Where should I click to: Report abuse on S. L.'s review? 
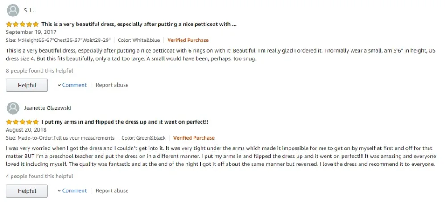(112, 85)
